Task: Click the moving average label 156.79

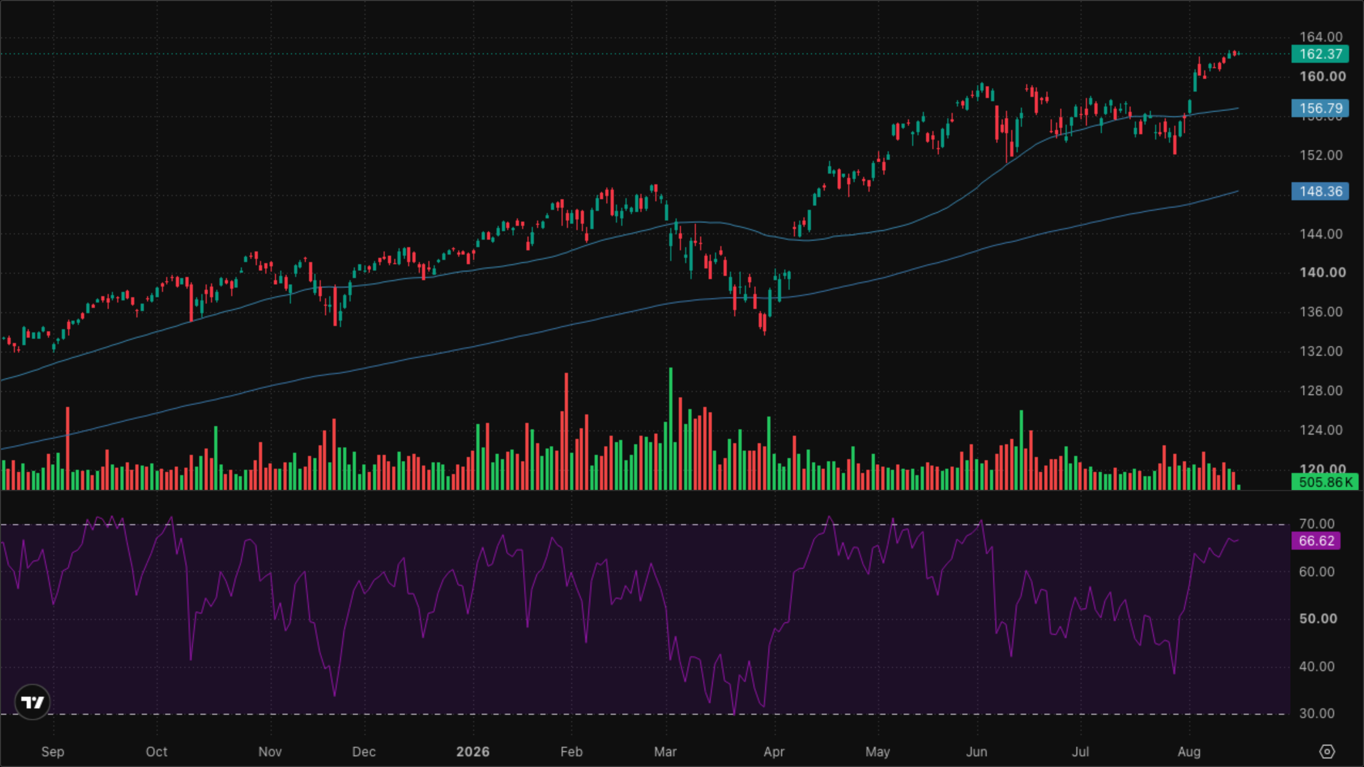Action: click(1320, 108)
